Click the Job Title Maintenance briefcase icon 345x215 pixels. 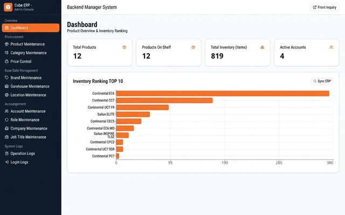point(6,137)
